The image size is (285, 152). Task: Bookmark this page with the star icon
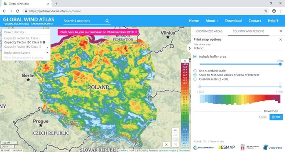click(265, 11)
